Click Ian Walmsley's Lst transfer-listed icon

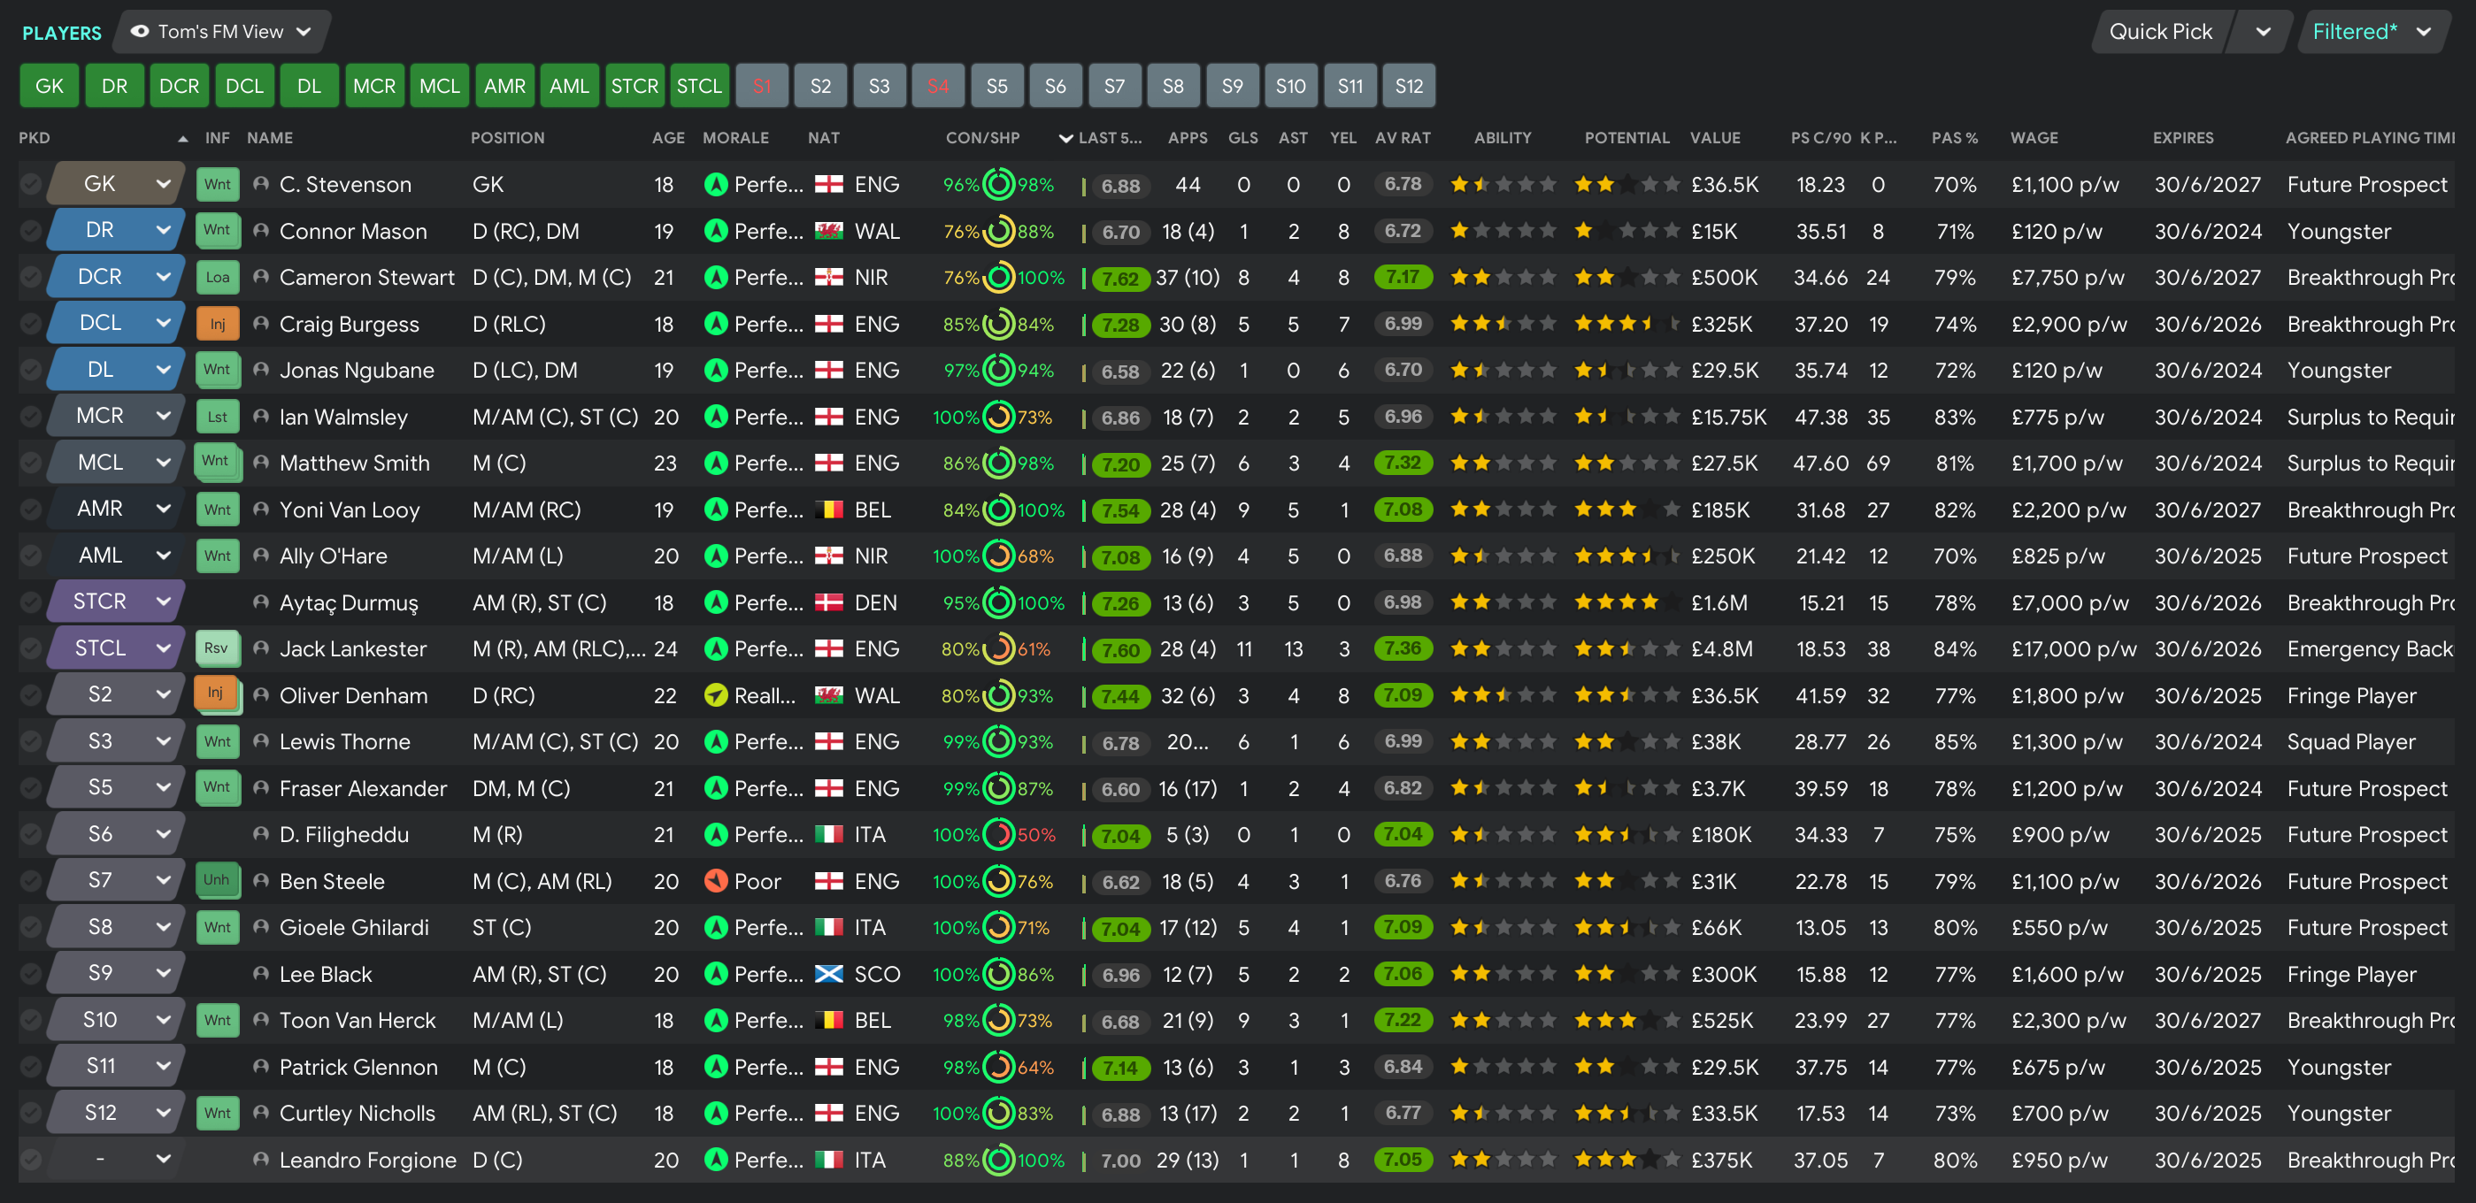[x=217, y=417]
